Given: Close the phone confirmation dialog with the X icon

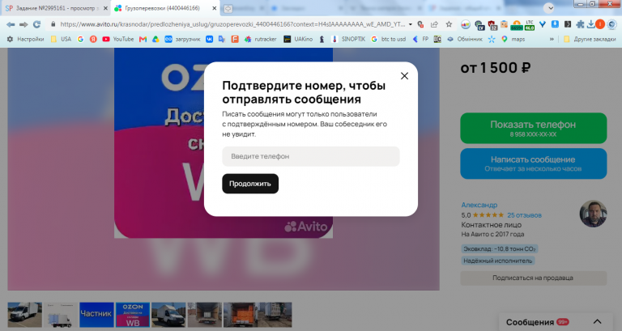Looking at the screenshot, I should [404, 76].
